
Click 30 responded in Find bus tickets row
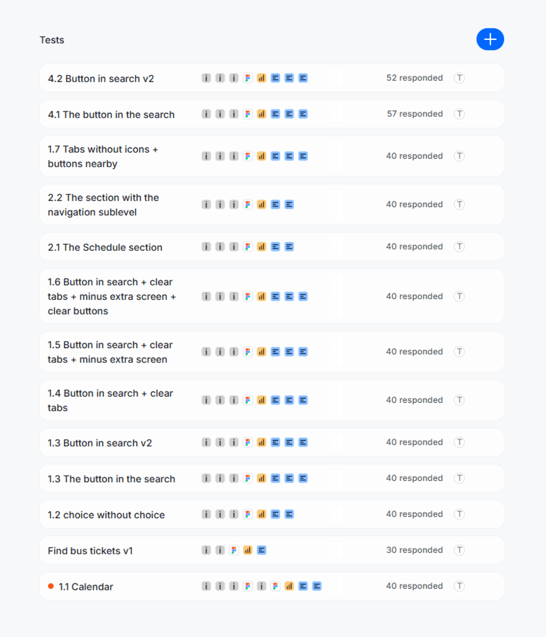tap(415, 550)
